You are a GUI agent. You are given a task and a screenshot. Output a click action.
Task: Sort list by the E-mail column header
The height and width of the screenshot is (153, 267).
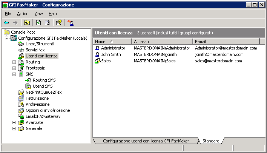pyautogui.click(x=226, y=42)
